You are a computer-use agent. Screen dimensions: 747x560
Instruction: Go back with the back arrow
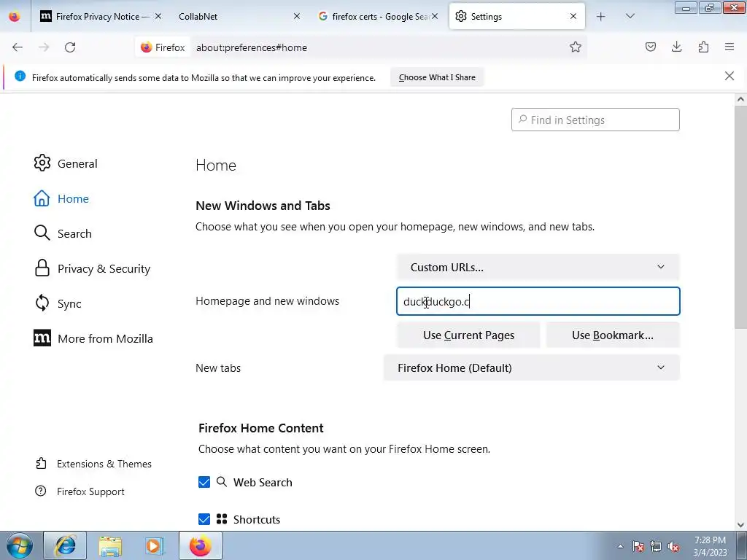18,47
